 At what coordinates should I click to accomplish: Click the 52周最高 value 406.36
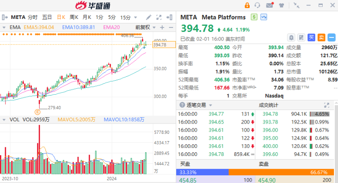pyautogui.click(x=222, y=80)
